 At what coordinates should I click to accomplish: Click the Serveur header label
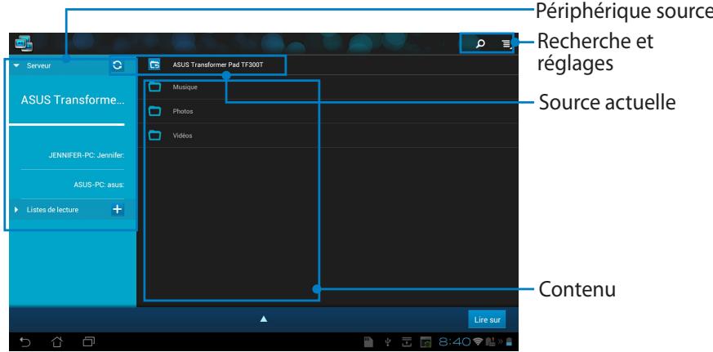pyautogui.click(x=38, y=65)
